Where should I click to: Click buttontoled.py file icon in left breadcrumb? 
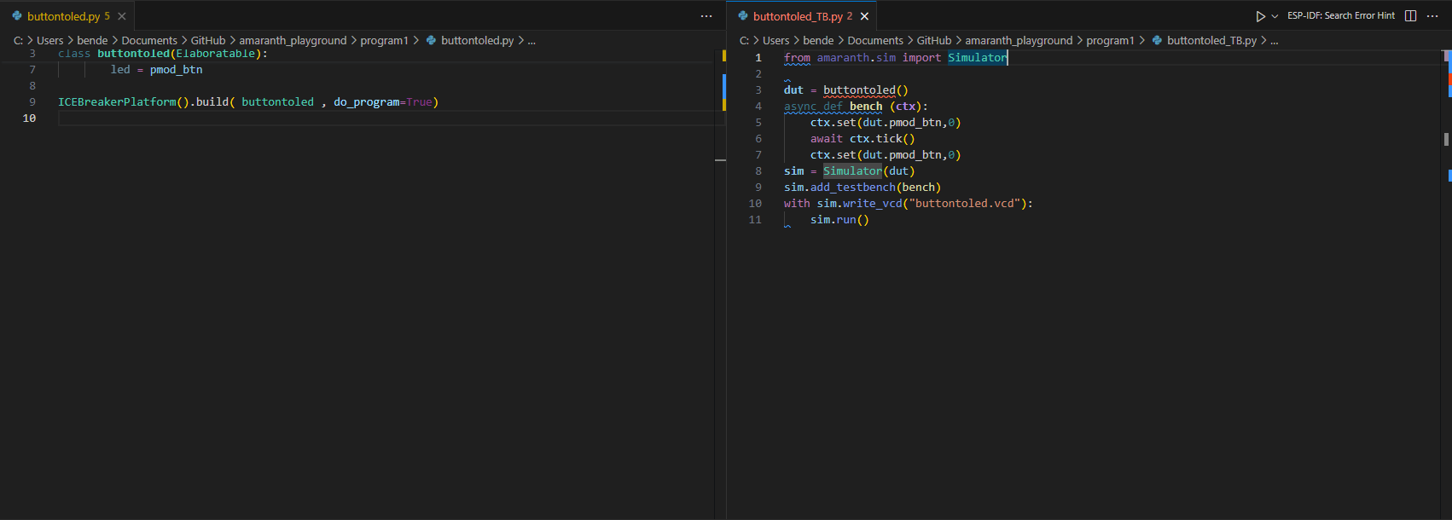point(431,40)
